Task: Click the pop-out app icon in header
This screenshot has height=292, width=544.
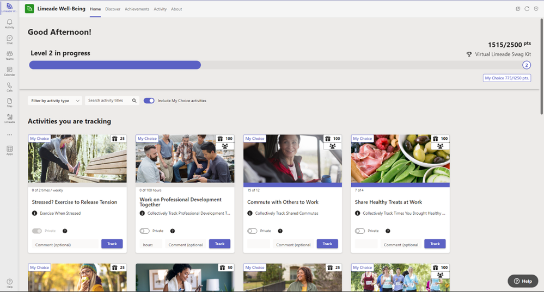Action: (x=518, y=9)
